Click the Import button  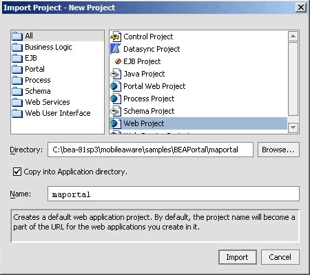point(238,257)
